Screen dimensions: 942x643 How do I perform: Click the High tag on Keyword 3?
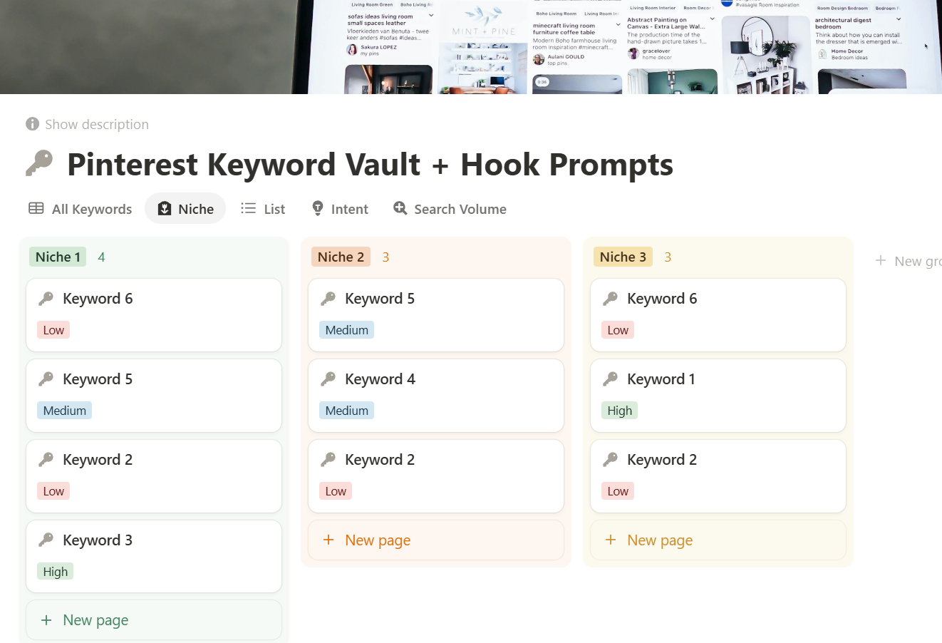(56, 572)
